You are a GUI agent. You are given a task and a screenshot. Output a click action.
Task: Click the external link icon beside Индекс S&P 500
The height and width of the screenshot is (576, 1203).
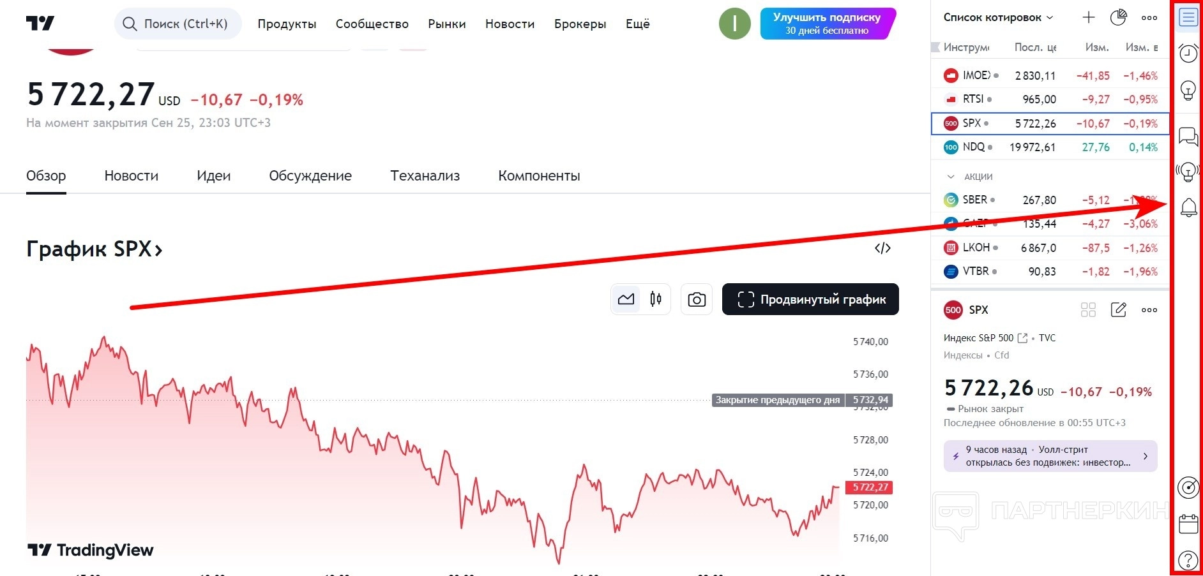click(1022, 338)
